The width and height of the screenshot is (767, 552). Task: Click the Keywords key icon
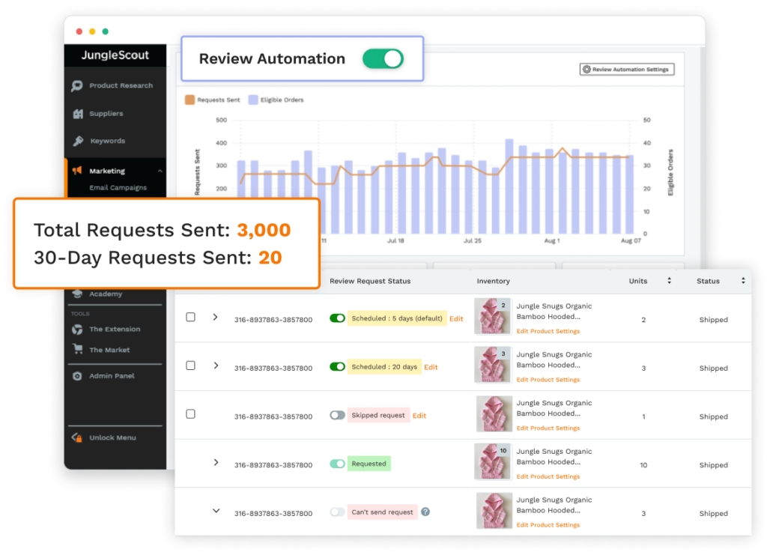(78, 141)
